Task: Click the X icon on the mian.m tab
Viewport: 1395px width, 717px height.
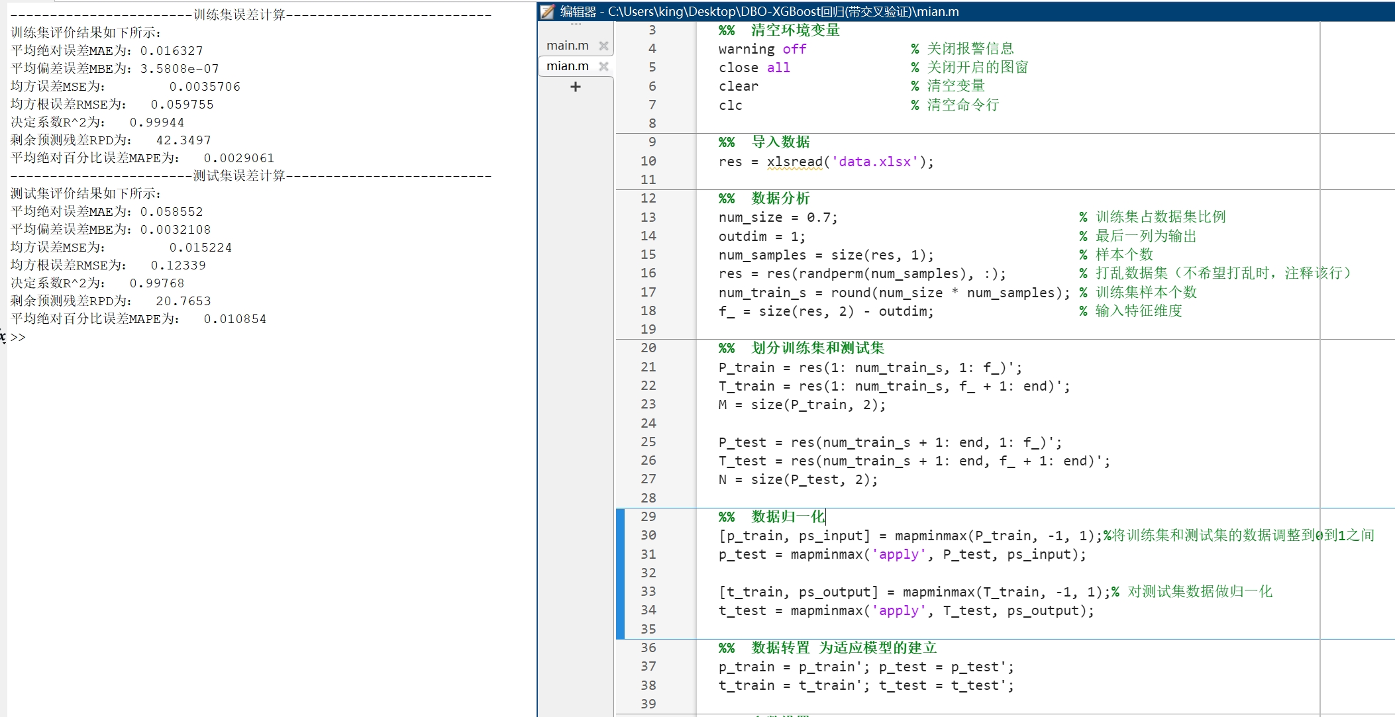Action: coord(603,66)
